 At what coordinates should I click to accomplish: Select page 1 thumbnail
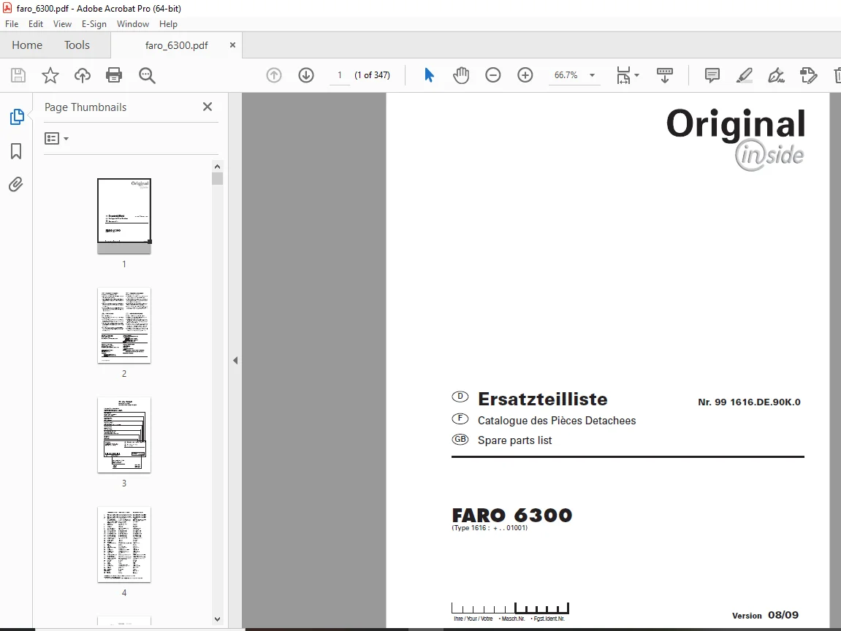124,215
